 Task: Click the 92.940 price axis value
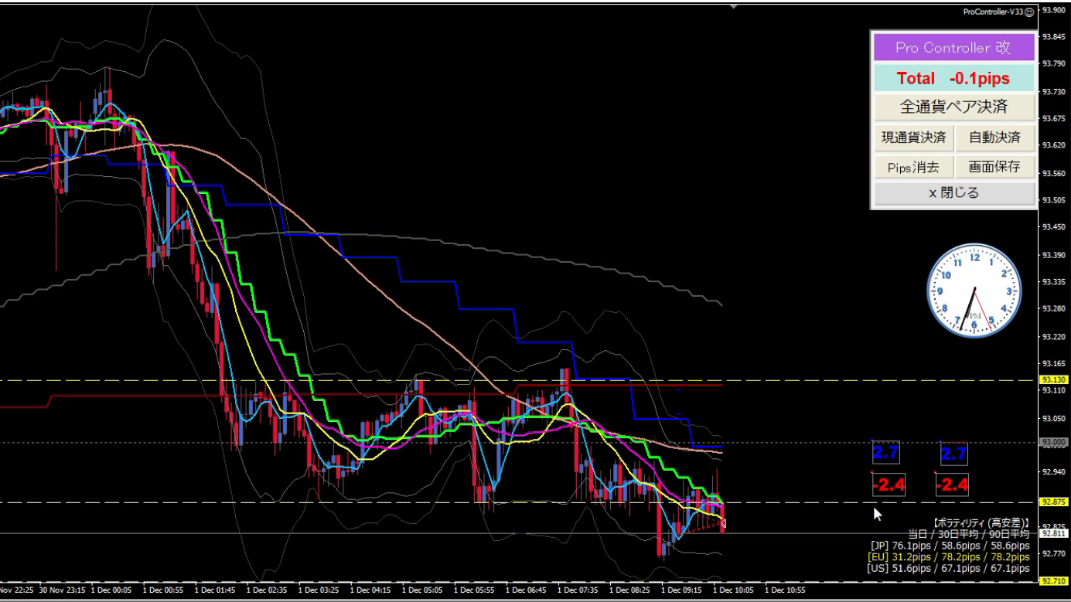(x=1053, y=471)
